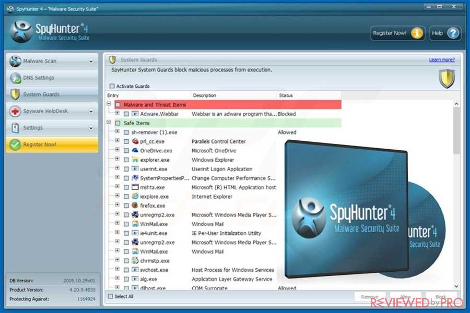Image resolution: width=470 pixels, height=313 pixels.
Task: Click the scrollbar down arrow
Action: coord(456,286)
